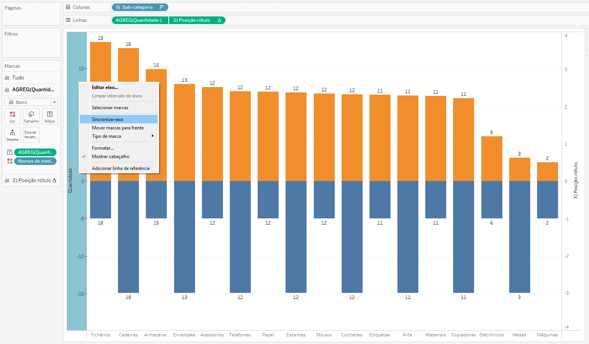The width and height of the screenshot is (589, 344).
Task: Click the Cor (color) marks button
Action: pyautogui.click(x=12, y=116)
